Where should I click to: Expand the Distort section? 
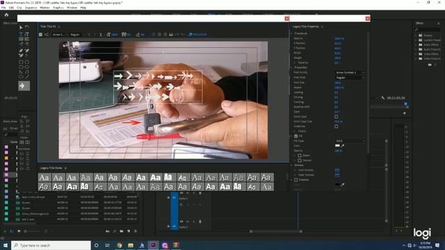pyautogui.click(x=295, y=131)
